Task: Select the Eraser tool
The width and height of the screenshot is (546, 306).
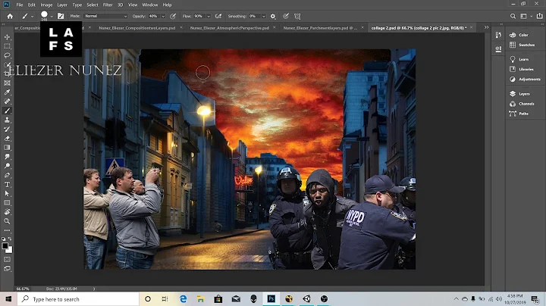Action: pos(7,139)
